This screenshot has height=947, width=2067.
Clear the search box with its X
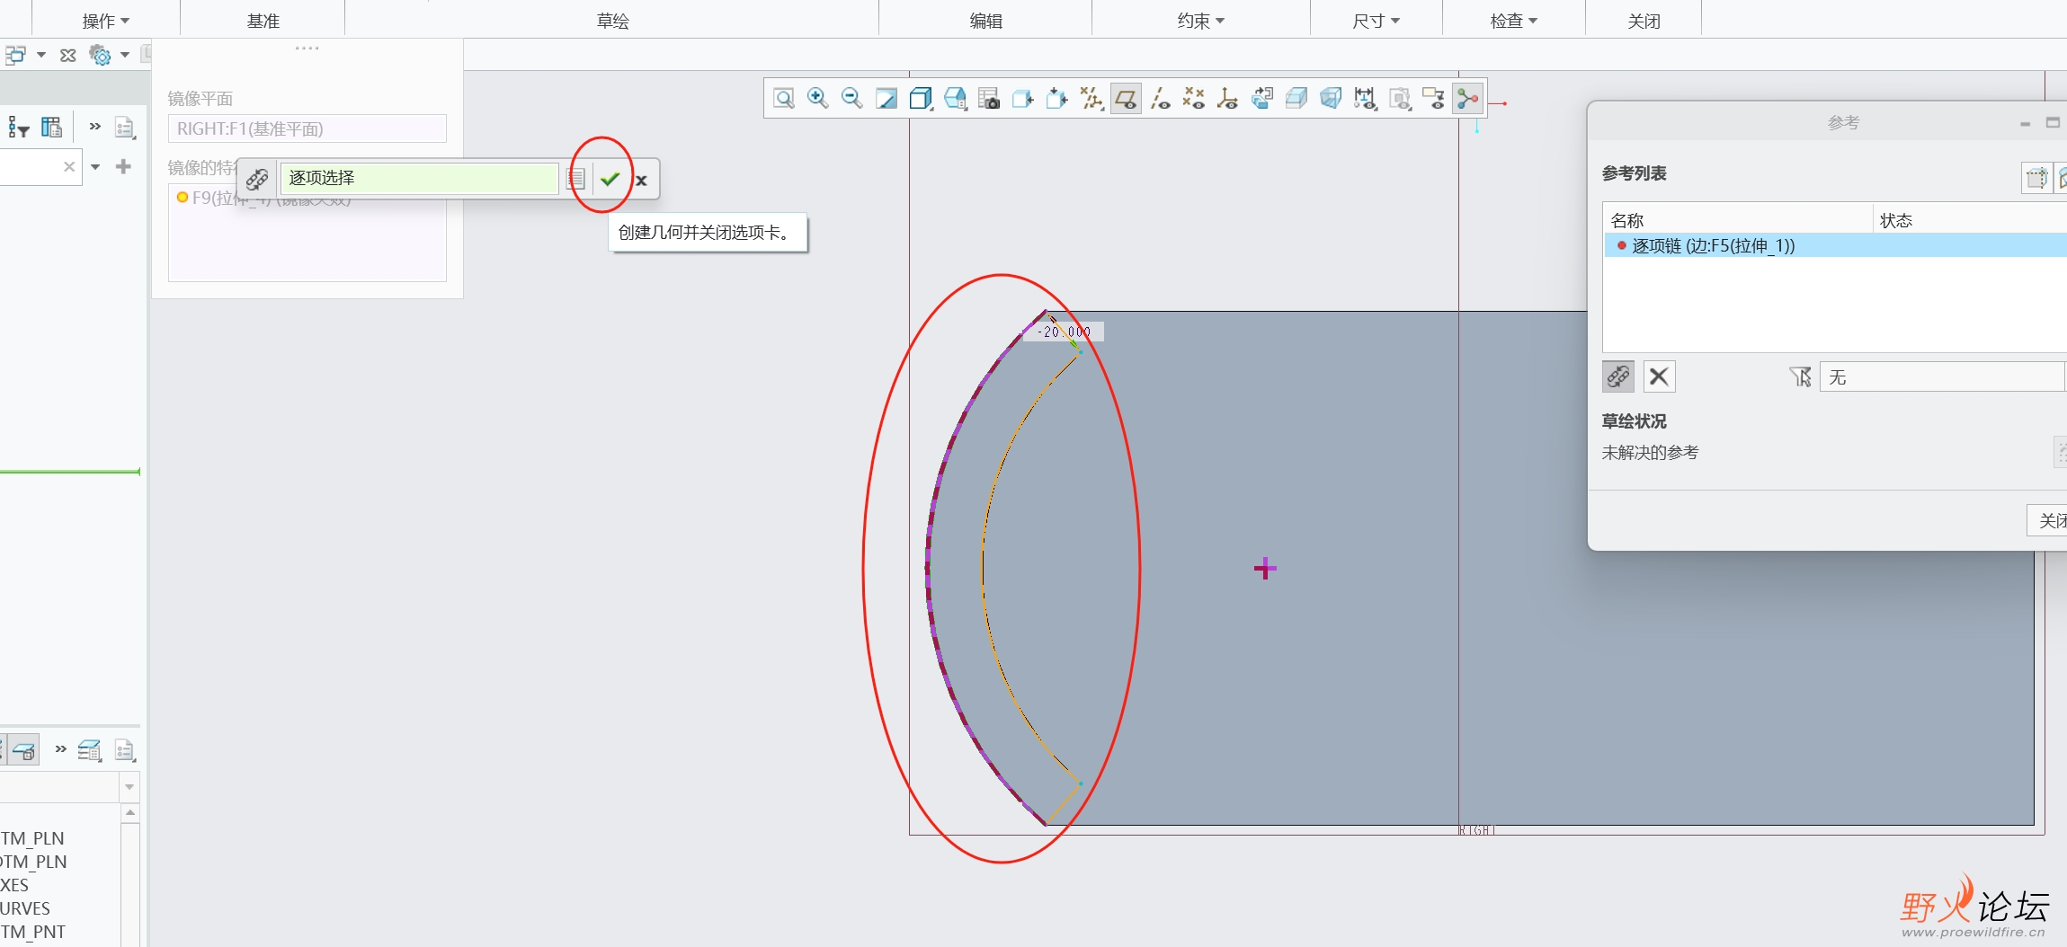pos(68,166)
